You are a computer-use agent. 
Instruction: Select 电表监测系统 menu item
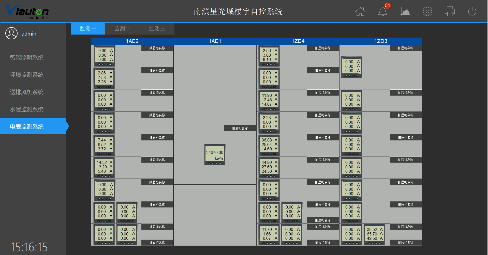tap(27, 126)
